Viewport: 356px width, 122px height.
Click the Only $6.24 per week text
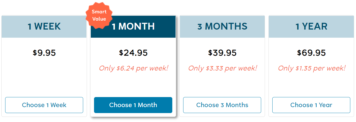(134, 68)
